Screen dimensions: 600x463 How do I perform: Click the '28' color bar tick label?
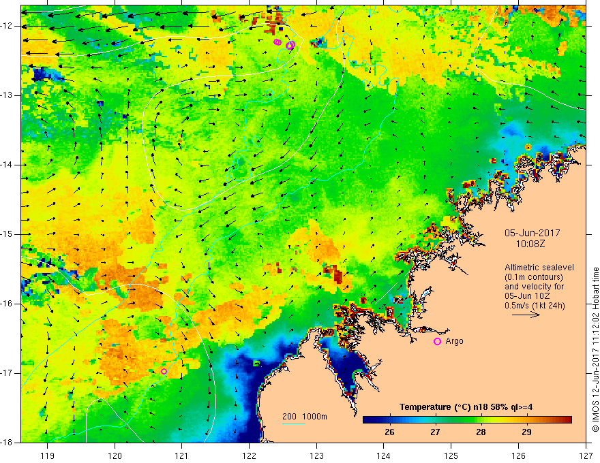pos(481,432)
